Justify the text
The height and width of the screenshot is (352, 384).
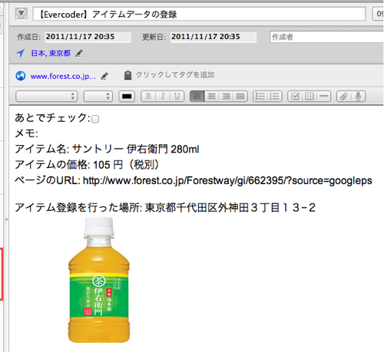click(x=240, y=97)
